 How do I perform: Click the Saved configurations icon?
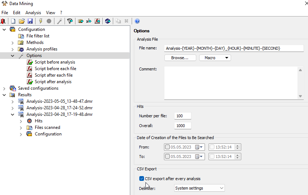pyautogui.click(x=13, y=88)
